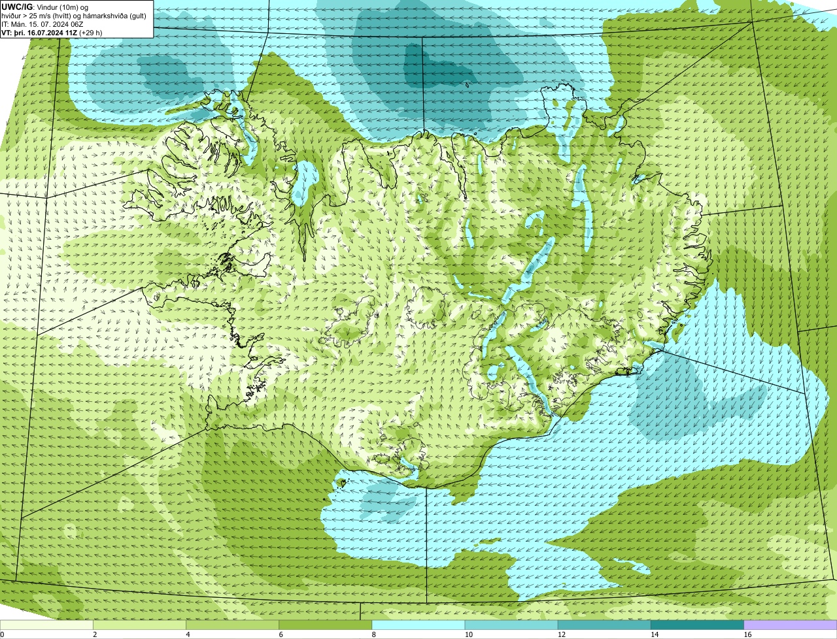Click the "UWC/IG: Vindur (10m) og" title line
Image resolution: width=837 pixels, height=639 pixels.
tap(44, 7)
